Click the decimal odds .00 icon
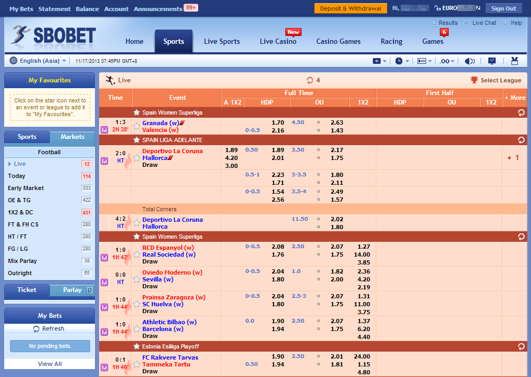Viewport: 531px width, 377px height. (x=446, y=61)
